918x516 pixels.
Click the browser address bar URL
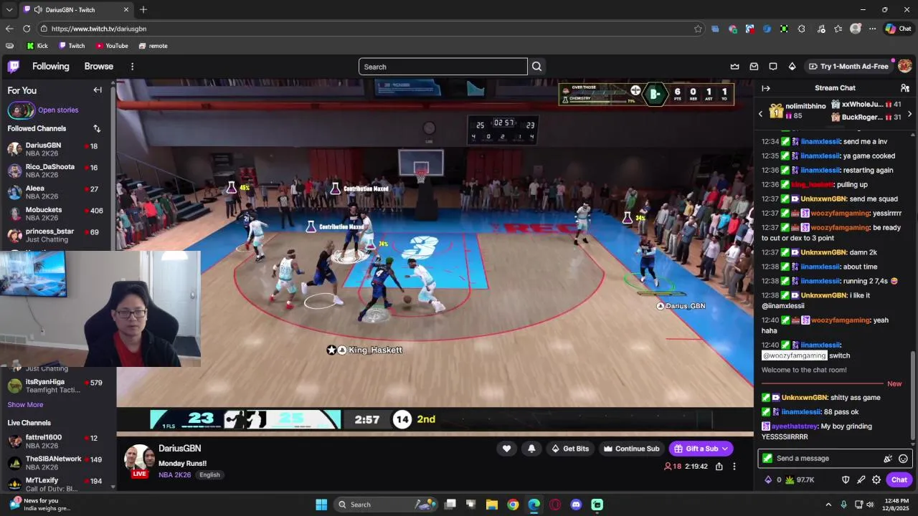tap(99, 29)
